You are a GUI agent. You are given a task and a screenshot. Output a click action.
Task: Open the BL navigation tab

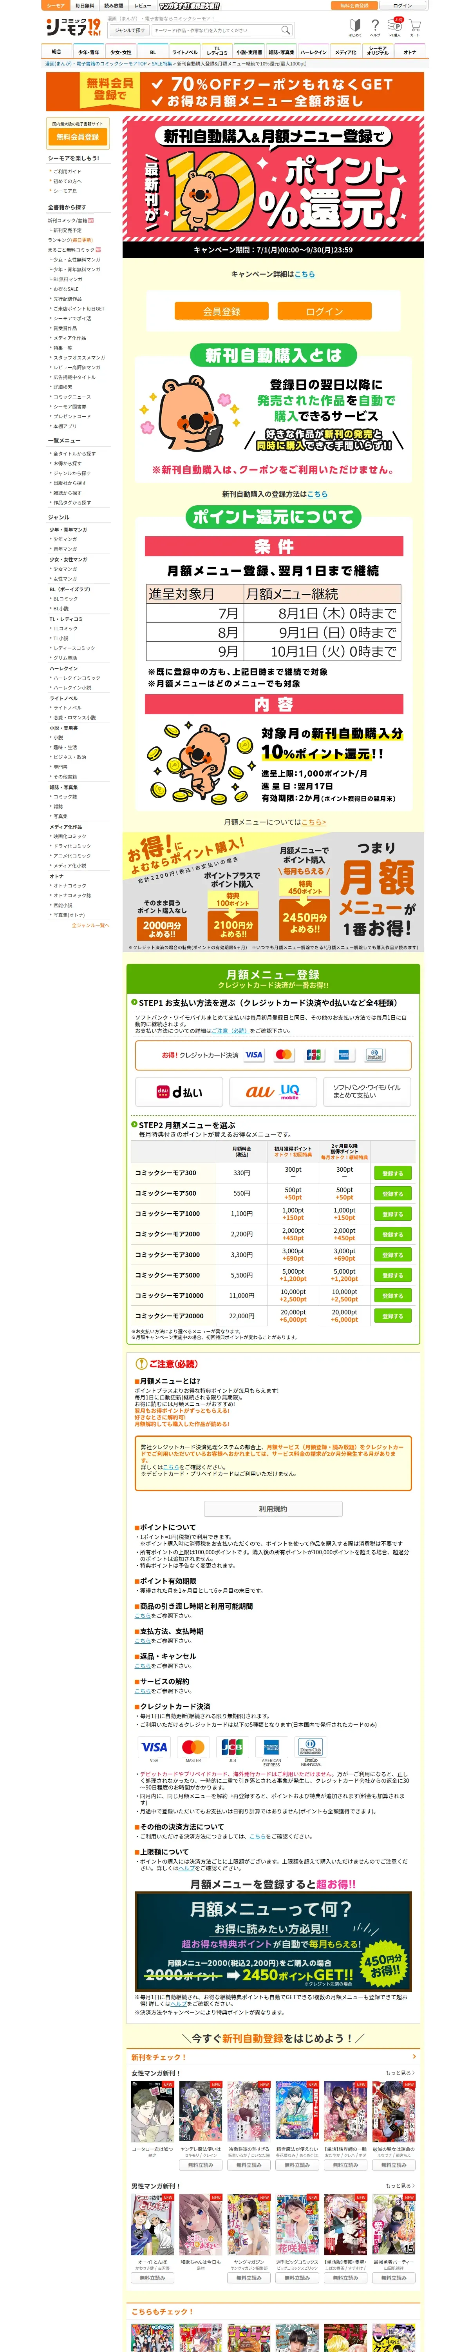point(152,52)
